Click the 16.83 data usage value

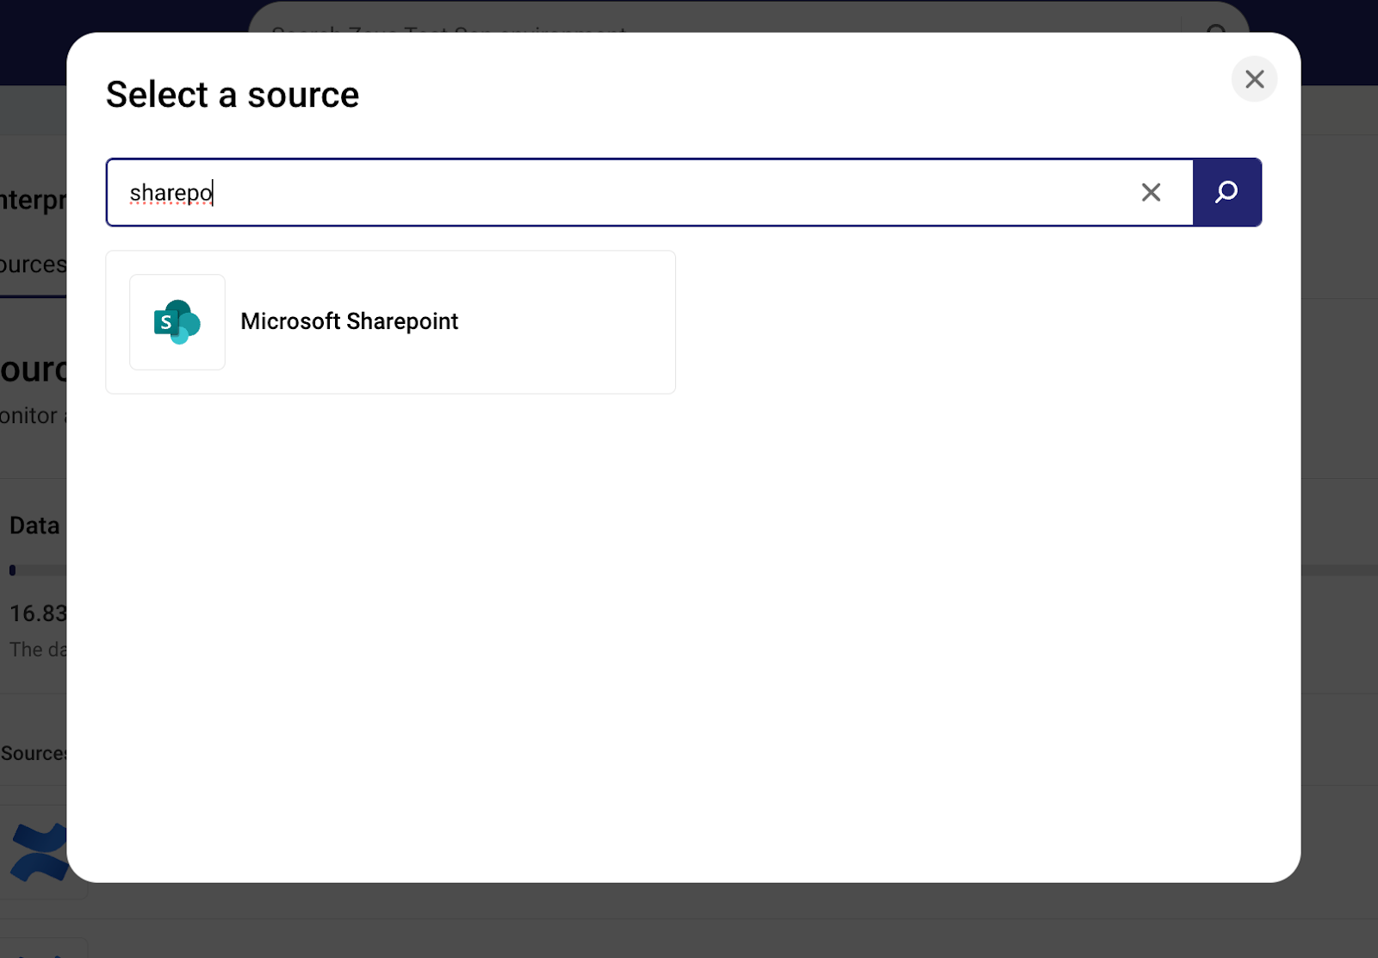pos(36,613)
